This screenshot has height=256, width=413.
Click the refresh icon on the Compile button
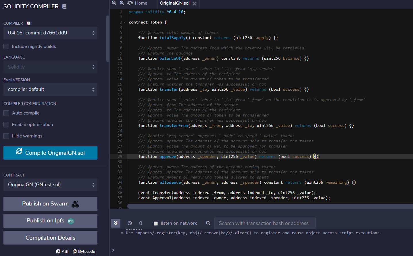pyautogui.click(x=19, y=151)
